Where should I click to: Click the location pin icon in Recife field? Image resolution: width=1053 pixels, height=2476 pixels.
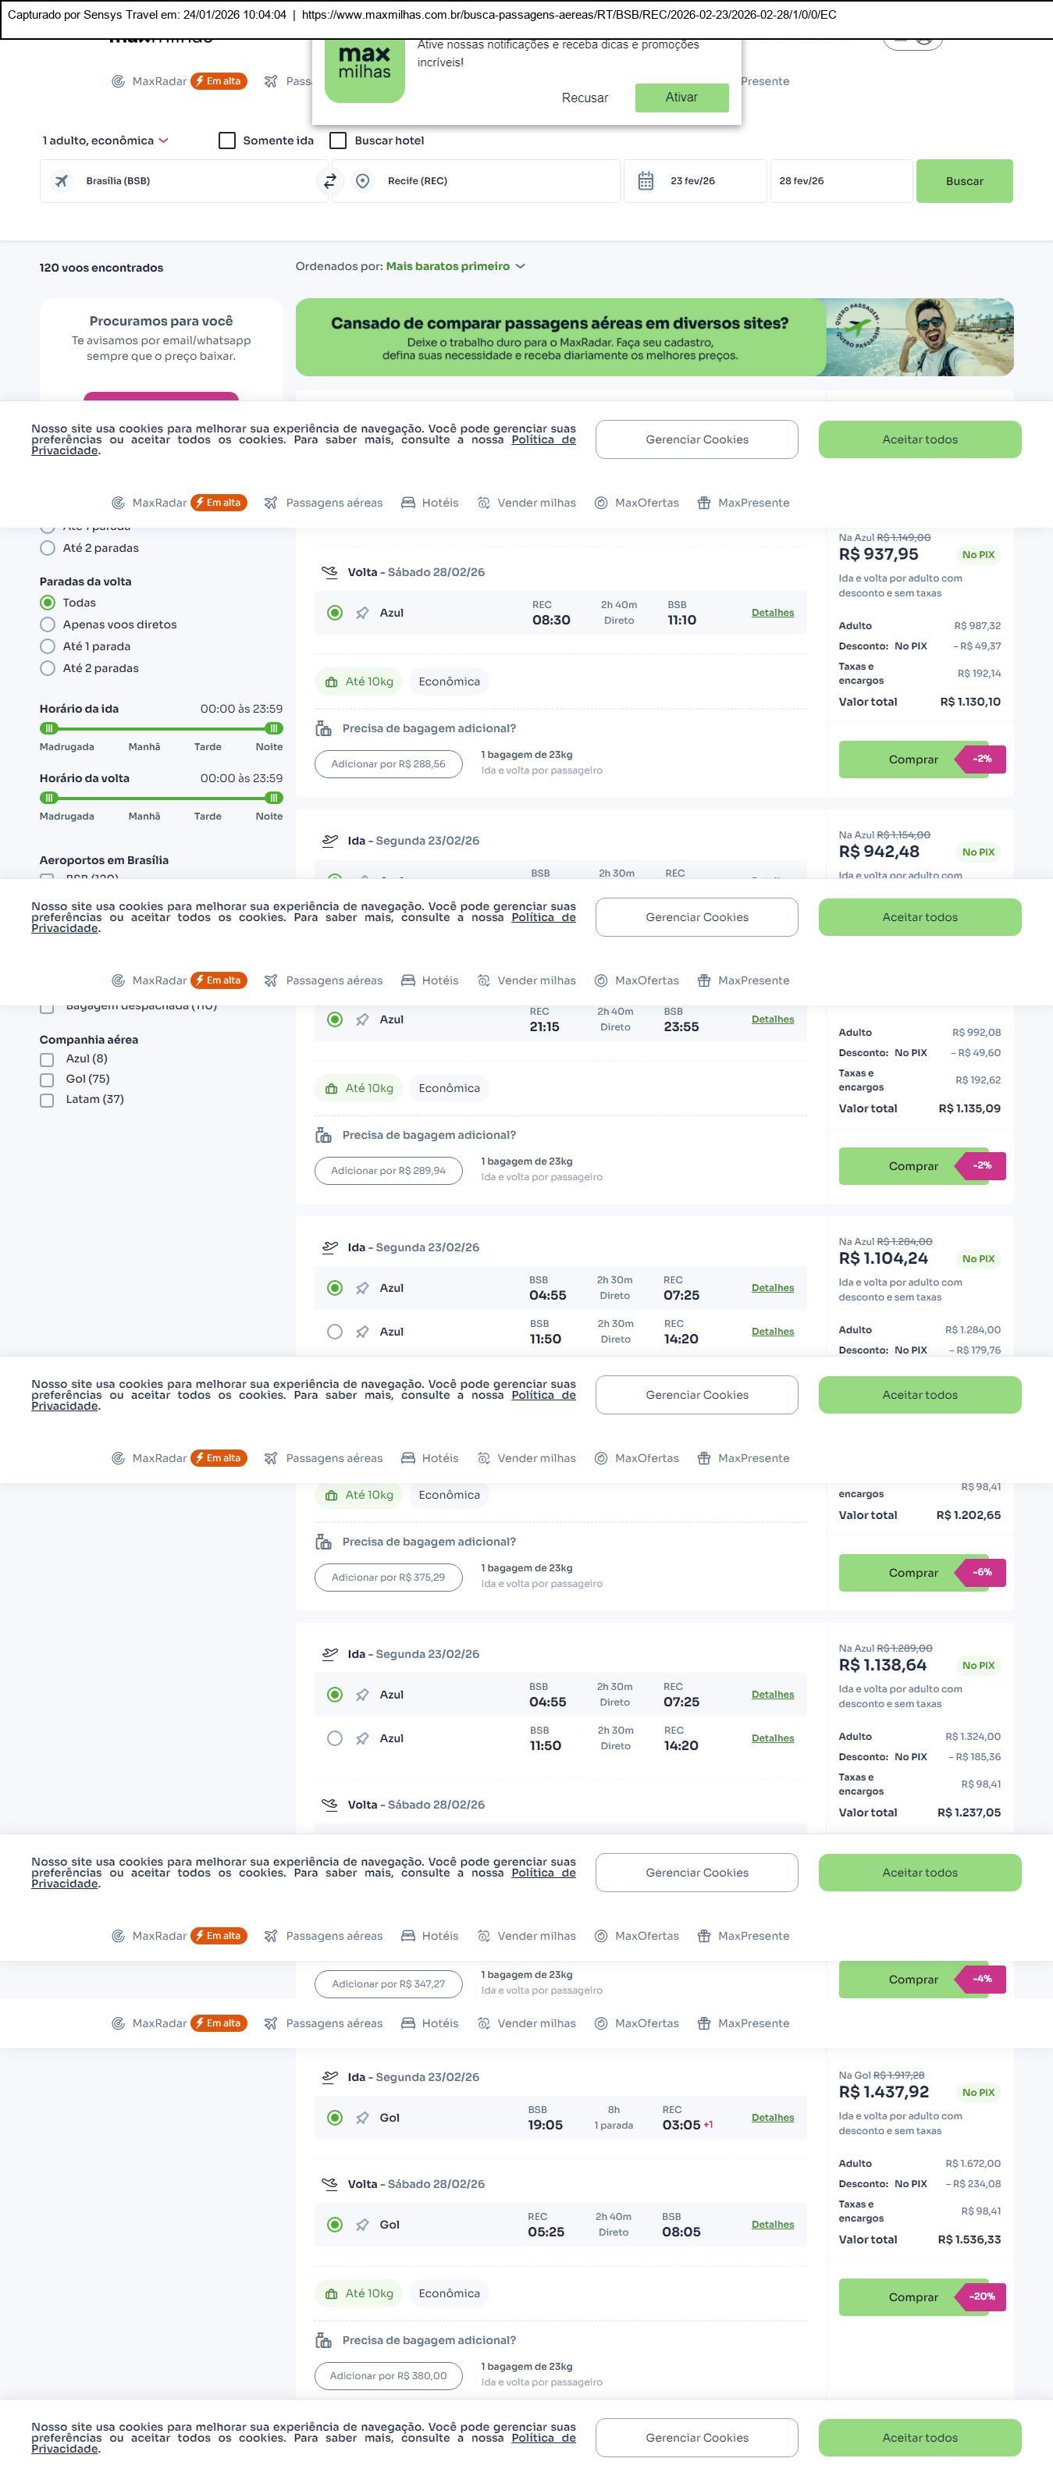pyautogui.click(x=362, y=180)
